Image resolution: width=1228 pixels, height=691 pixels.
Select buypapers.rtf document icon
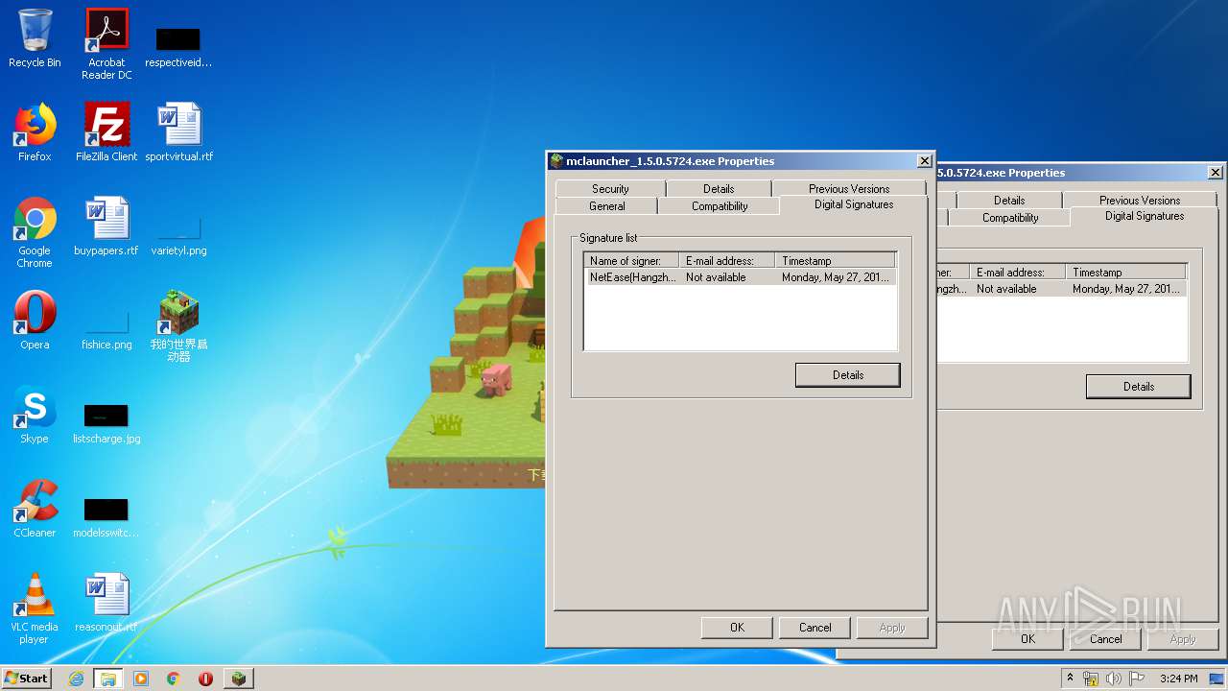pyautogui.click(x=106, y=226)
